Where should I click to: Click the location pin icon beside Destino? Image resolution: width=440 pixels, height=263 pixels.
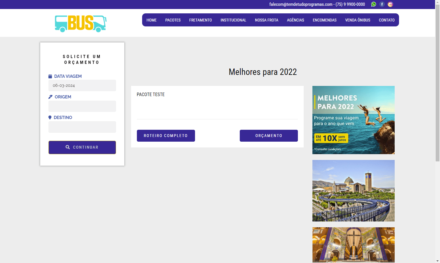[50, 118]
